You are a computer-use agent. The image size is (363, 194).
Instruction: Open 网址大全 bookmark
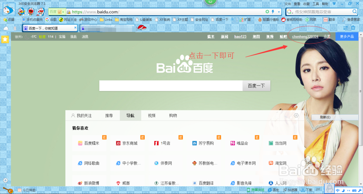(68, 20)
